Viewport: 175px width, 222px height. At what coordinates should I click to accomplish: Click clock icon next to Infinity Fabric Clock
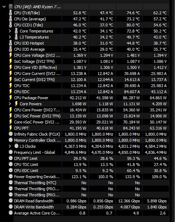[x=11, y=134]
